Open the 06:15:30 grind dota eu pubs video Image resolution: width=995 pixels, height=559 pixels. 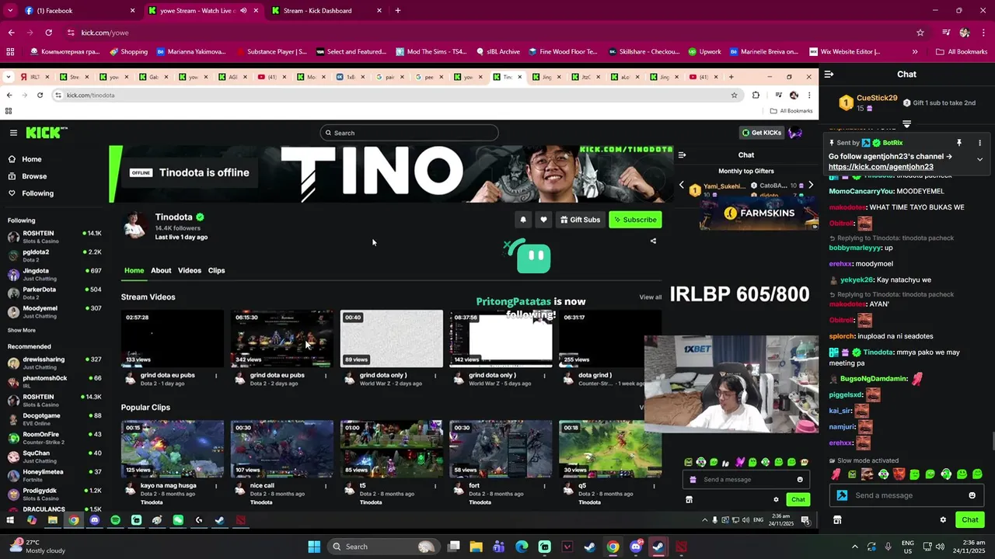pyautogui.click(x=282, y=339)
